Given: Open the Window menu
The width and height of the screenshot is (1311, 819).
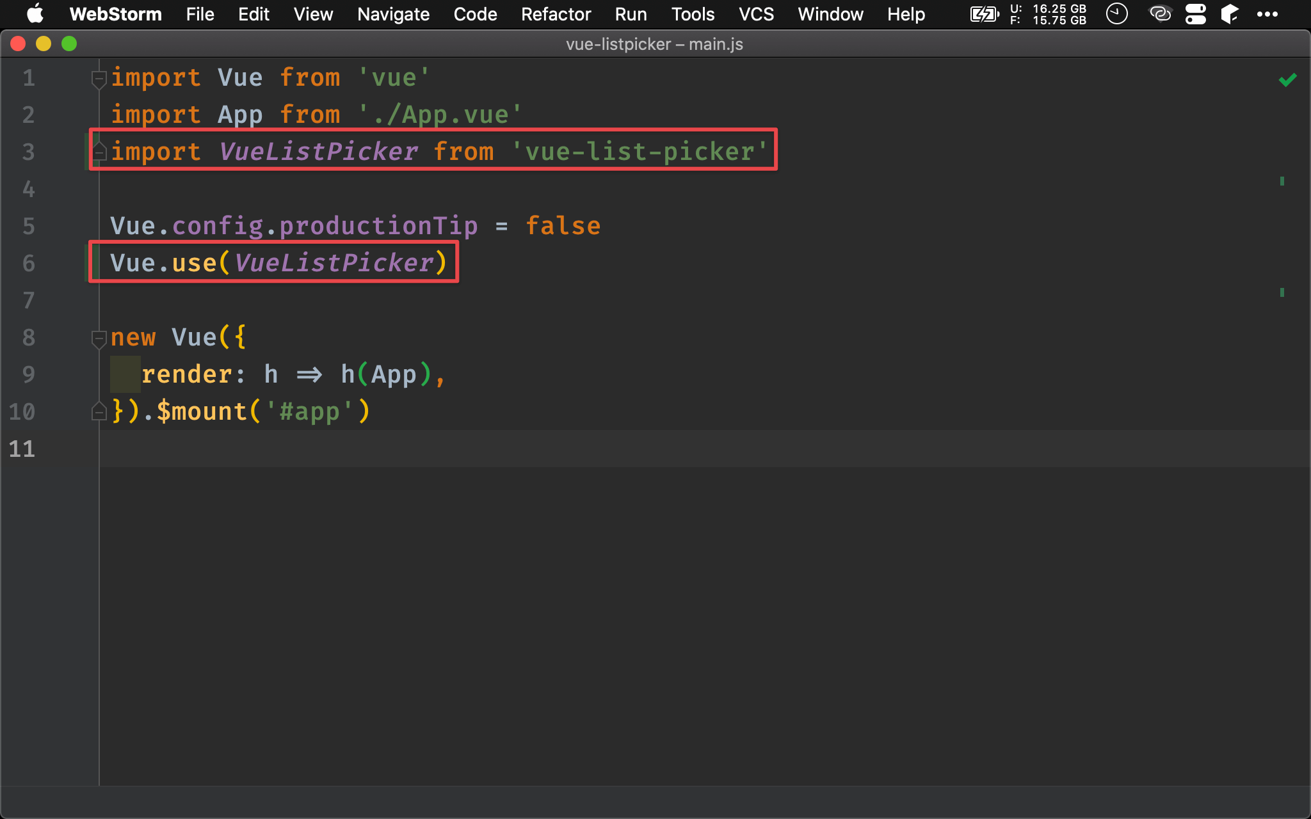Looking at the screenshot, I should point(830,14).
